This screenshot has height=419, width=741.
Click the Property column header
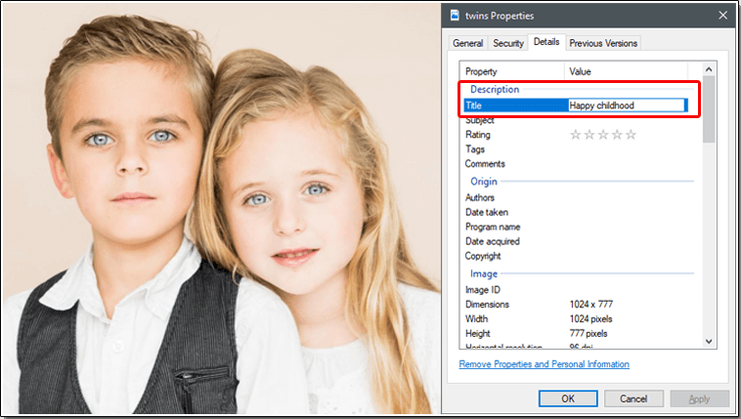(512, 71)
